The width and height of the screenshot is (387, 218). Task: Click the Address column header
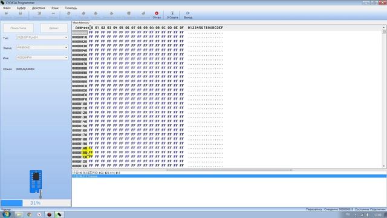(82, 28)
